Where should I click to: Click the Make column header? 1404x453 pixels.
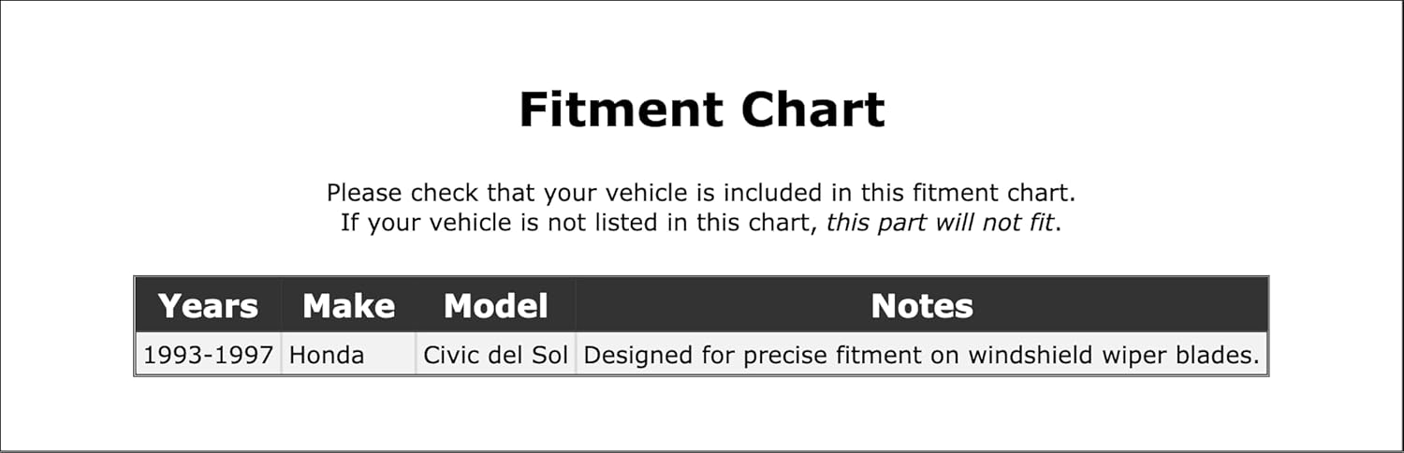point(348,306)
